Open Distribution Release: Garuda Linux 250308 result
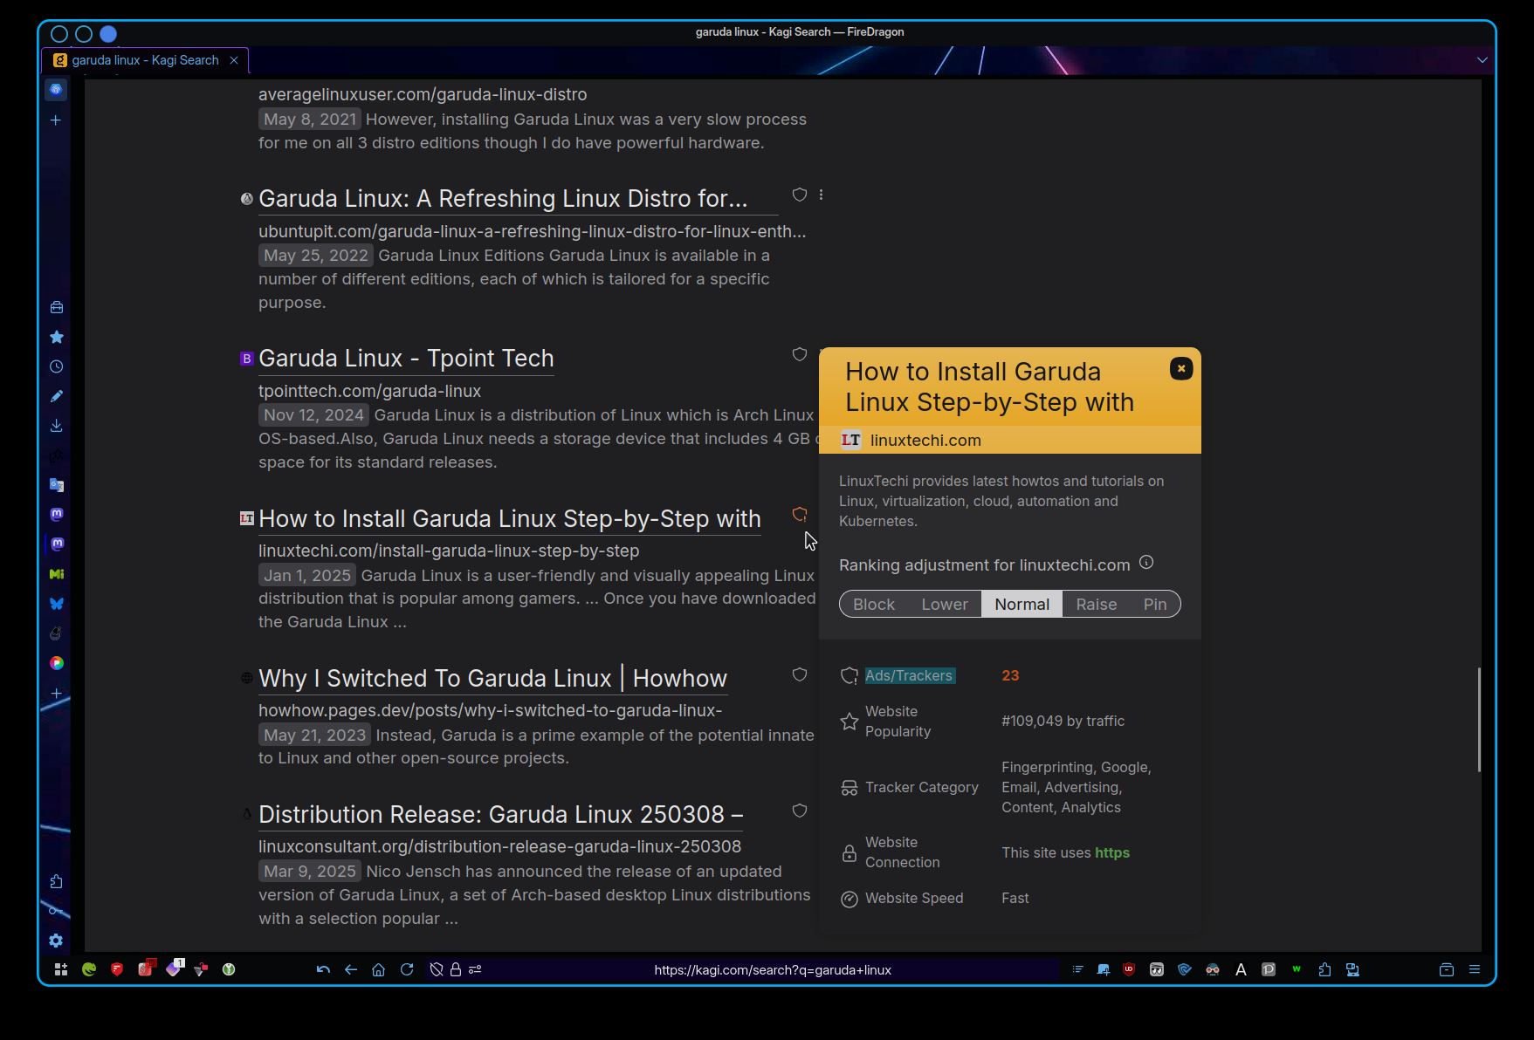1534x1040 pixels. (500, 815)
